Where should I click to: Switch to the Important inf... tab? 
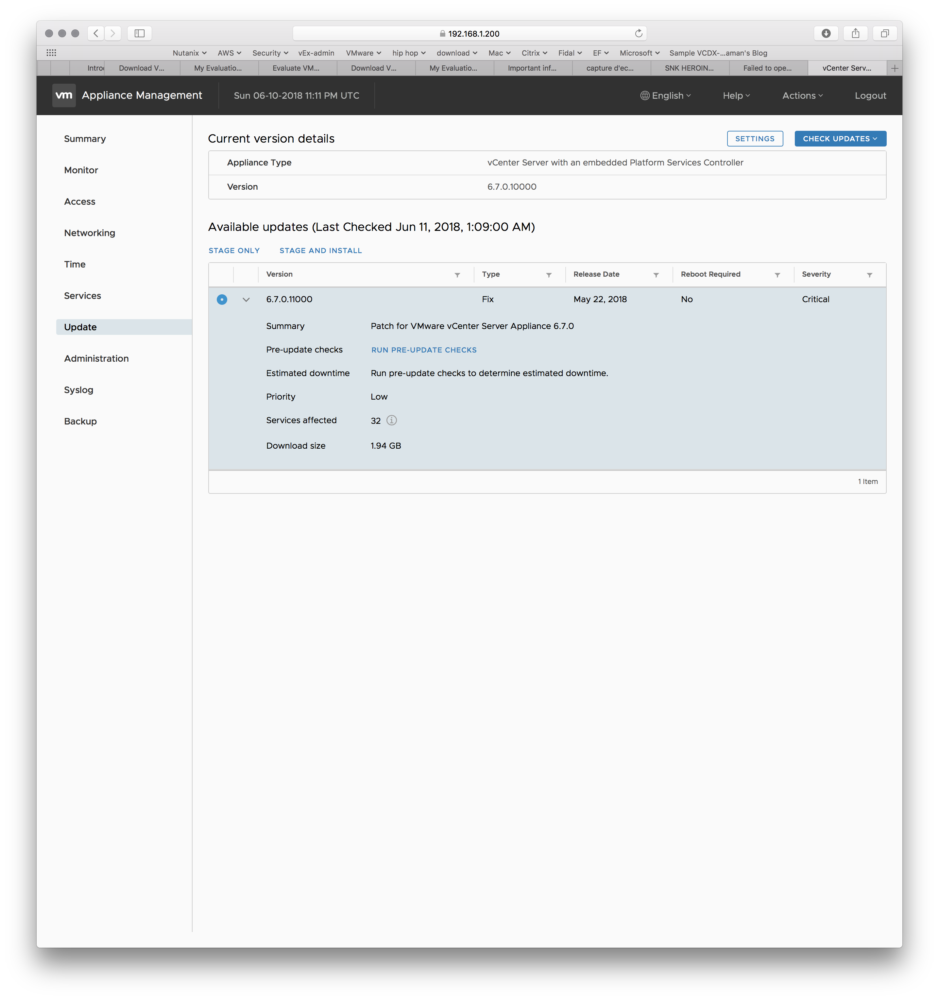point(533,68)
